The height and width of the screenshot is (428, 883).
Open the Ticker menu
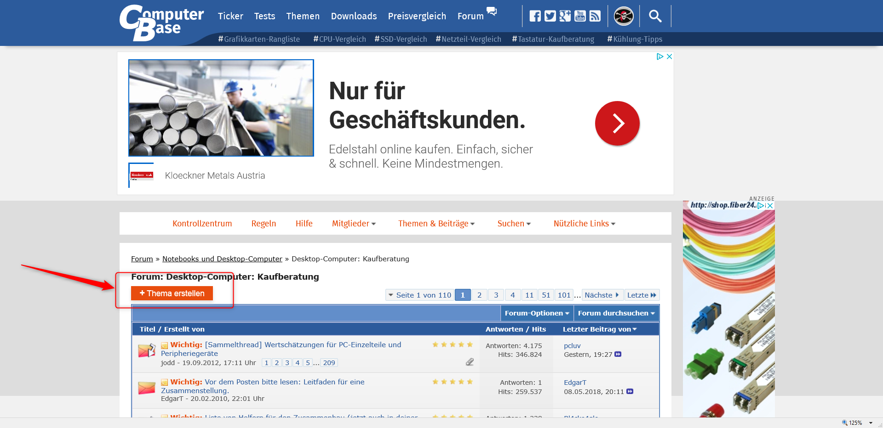click(x=230, y=16)
